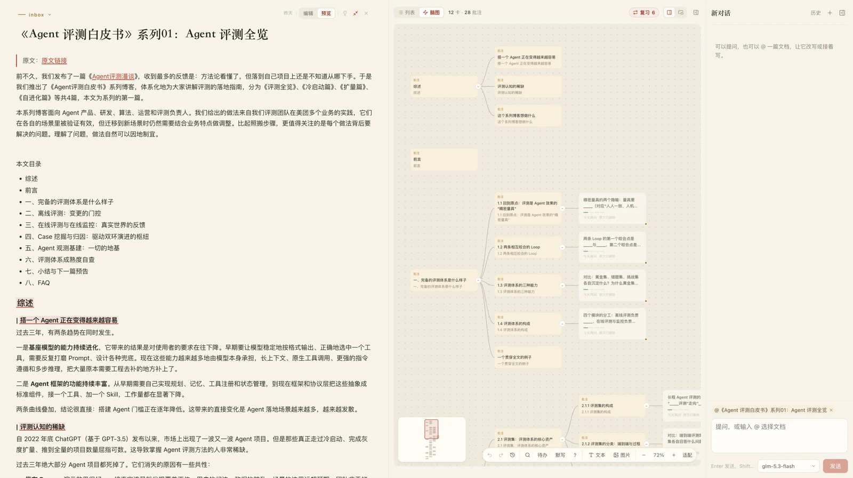Fit the mind map with 适配
This screenshot has width=853, height=478.
[687, 455]
